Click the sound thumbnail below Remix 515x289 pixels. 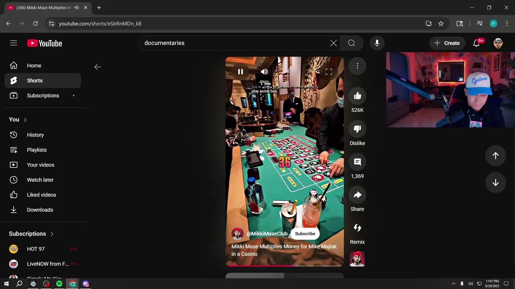357,259
